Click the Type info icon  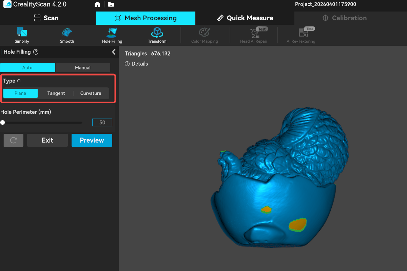click(19, 81)
